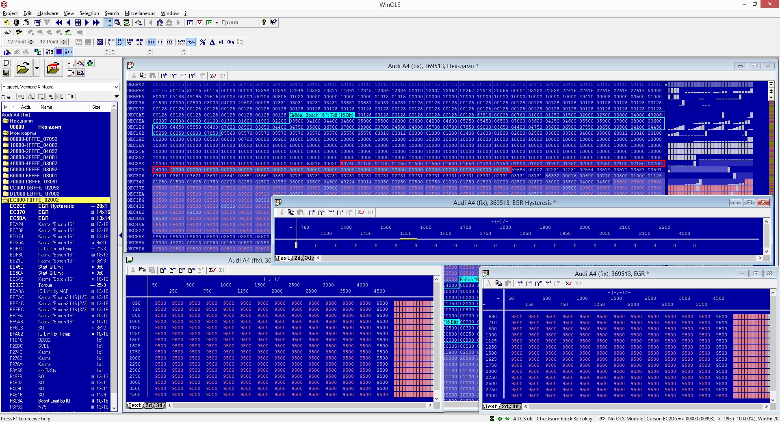Image resolution: width=780 pixels, height=422 pixels.
Task: Click the import file arrow icon in the side panel
Action: pyautogui.click(x=71, y=63)
